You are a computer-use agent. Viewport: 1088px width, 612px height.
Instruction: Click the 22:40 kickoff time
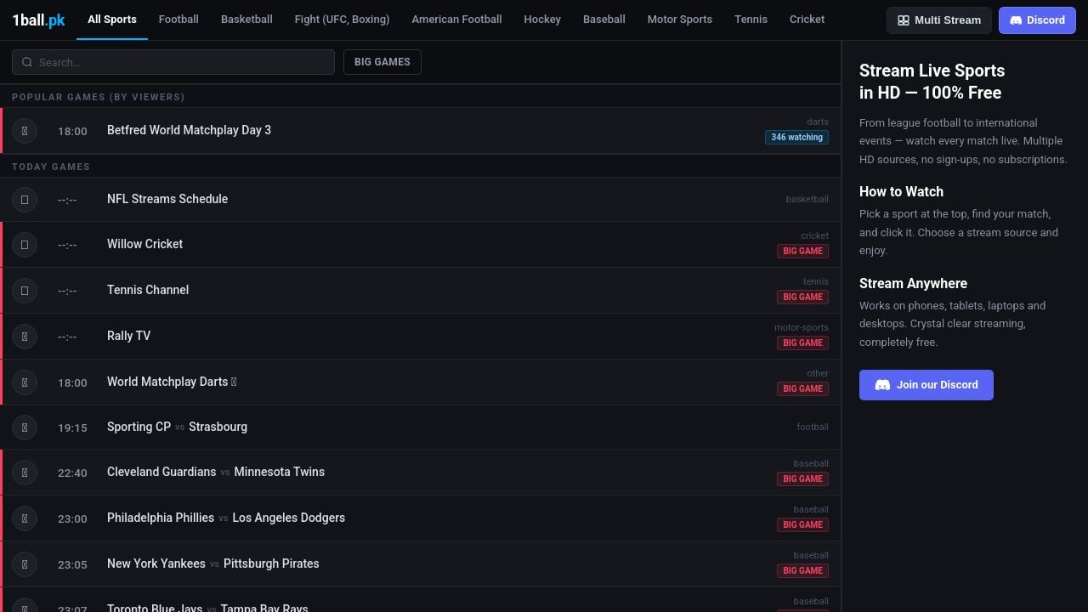(x=72, y=473)
